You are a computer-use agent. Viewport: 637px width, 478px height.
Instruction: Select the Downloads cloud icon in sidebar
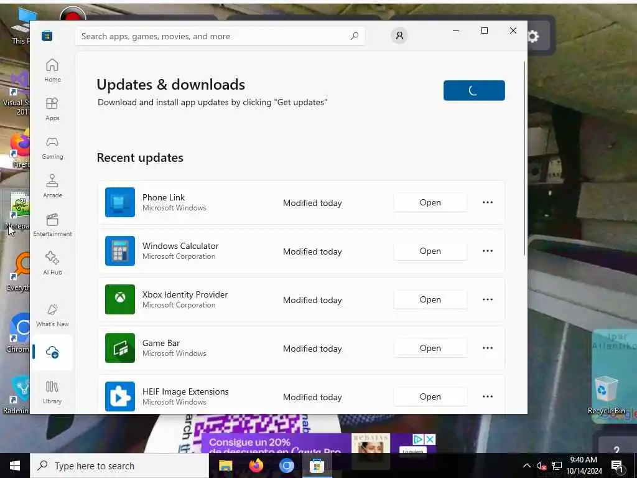pyautogui.click(x=52, y=352)
